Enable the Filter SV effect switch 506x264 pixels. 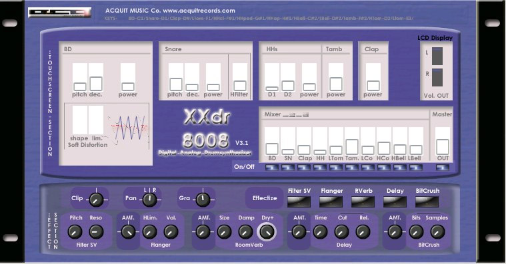click(x=299, y=202)
